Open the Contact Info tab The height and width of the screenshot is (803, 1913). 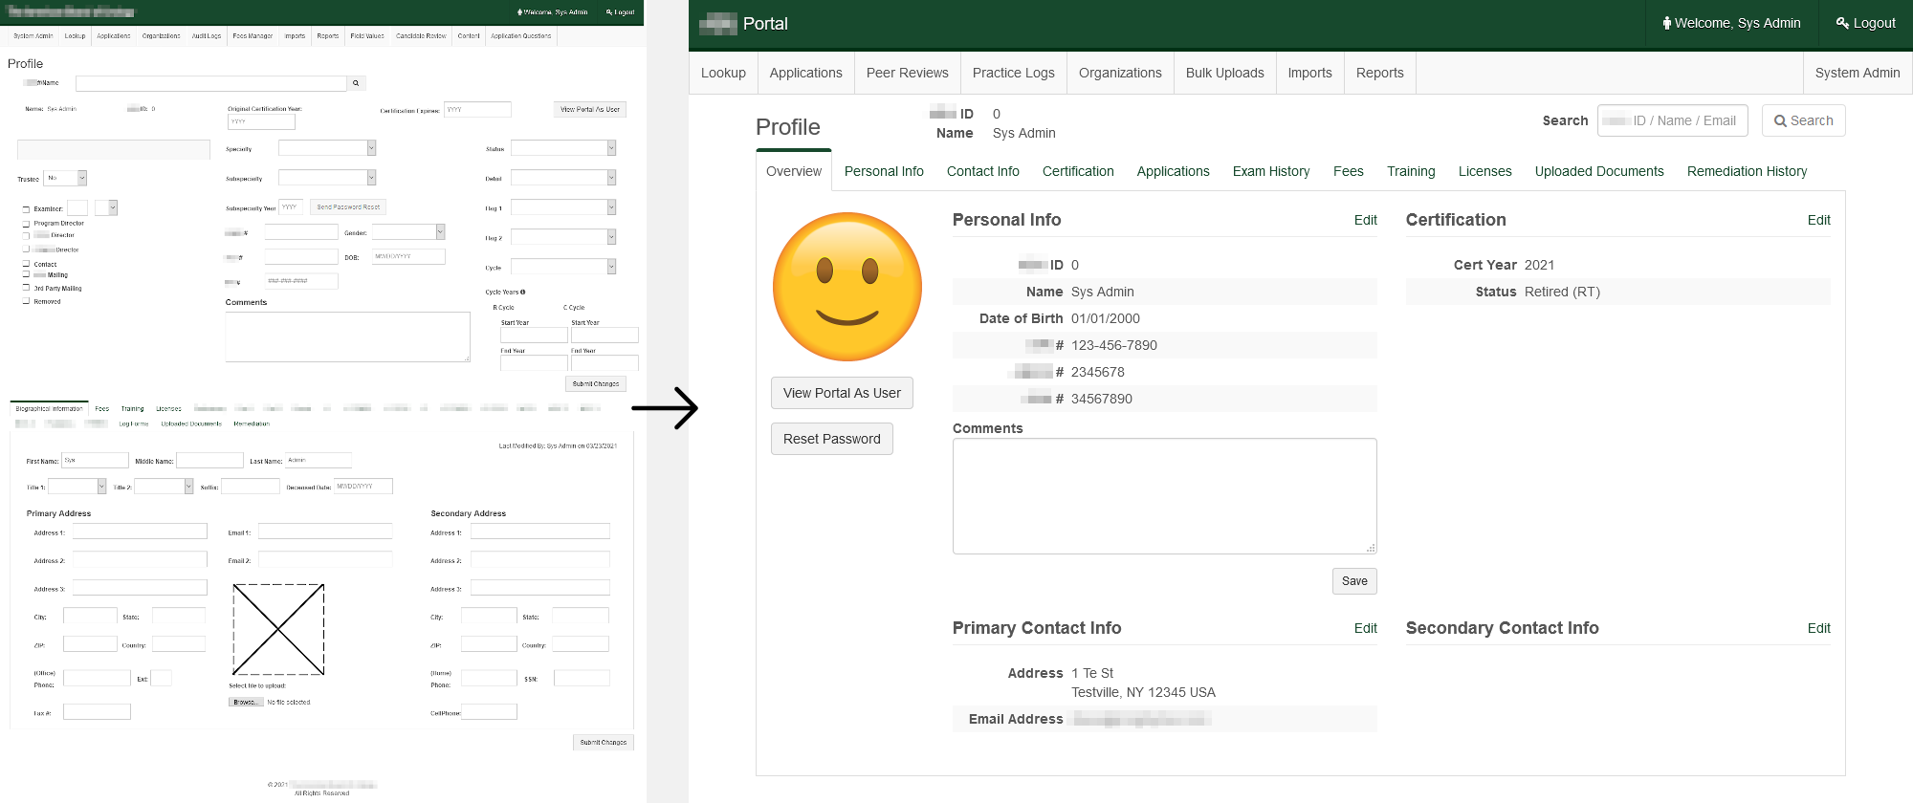tap(983, 171)
